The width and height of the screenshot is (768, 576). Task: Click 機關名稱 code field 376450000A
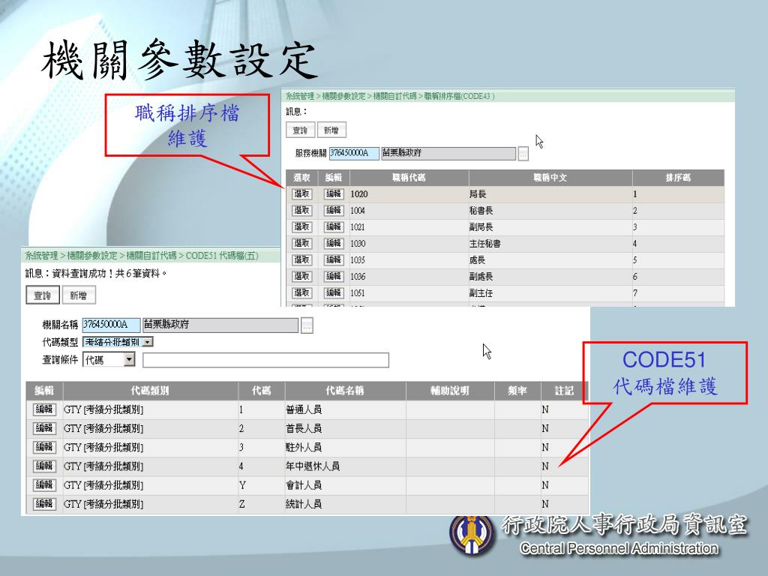click(x=111, y=325)
